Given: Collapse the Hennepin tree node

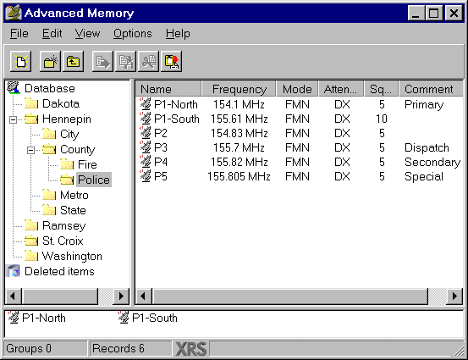Looking at the screenshot, I should 13,119.
